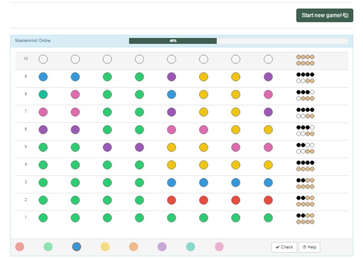Pick the light green palette color
The image size is (363, 258).
pyautogui.click(x=48, y=247)
